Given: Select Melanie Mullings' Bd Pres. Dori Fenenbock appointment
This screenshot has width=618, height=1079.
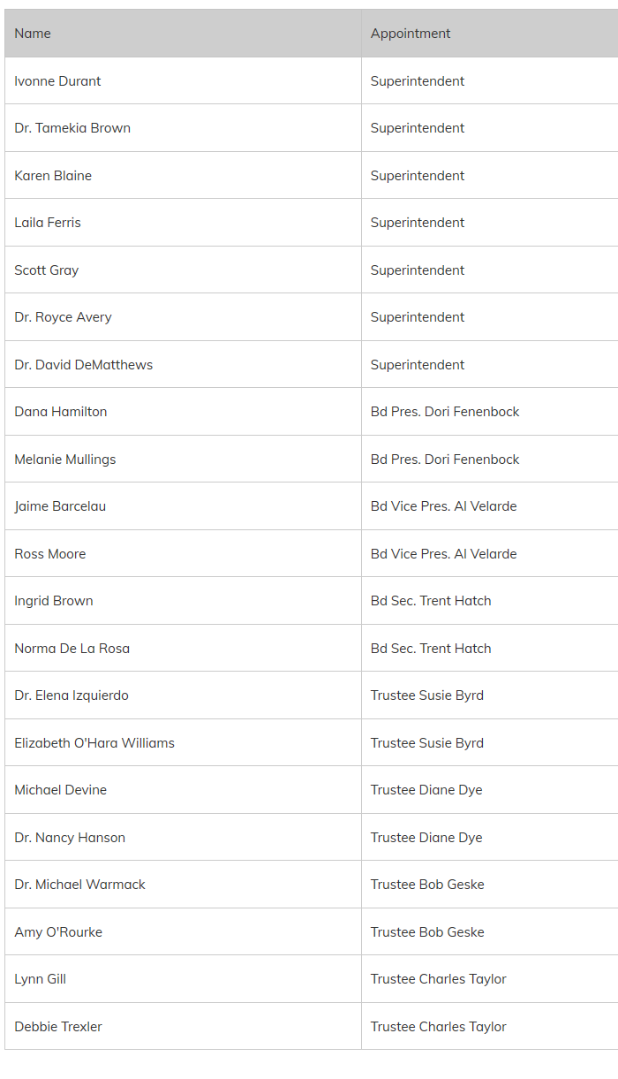Looking at the screenshot, I should (x=490, y=460).
